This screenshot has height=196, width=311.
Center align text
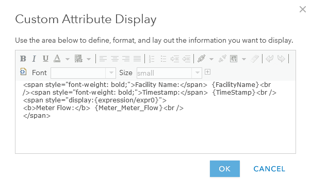(x=114, y=59)
